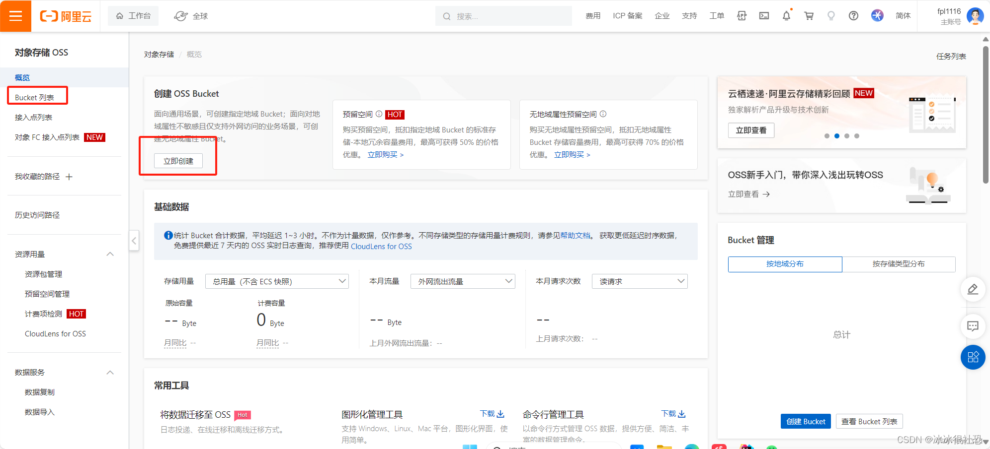This screenshot has height=449, width=990.
Task: Open the help question mark icon
Action: click(853, 16)
